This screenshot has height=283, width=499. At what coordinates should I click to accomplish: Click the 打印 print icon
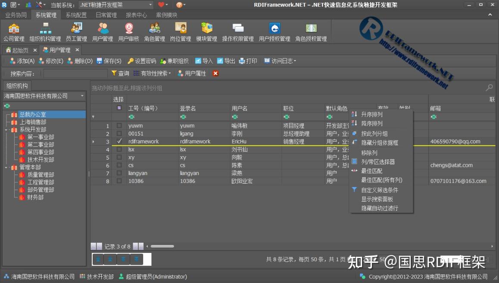(248, 61)
